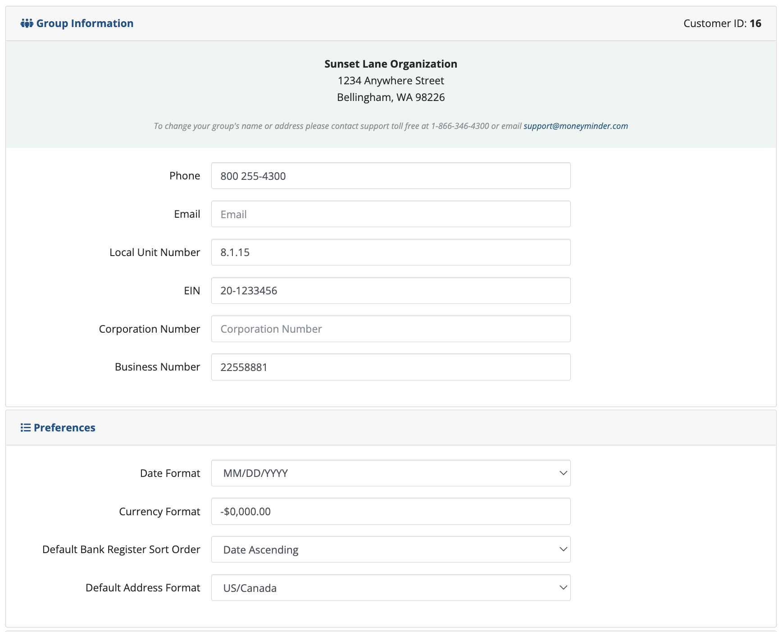
Task: Click the Preferences list icon
Action: (26, 428)
